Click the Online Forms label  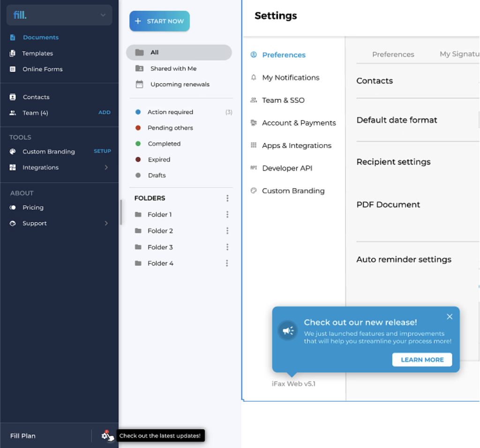(x=43, y=69)
